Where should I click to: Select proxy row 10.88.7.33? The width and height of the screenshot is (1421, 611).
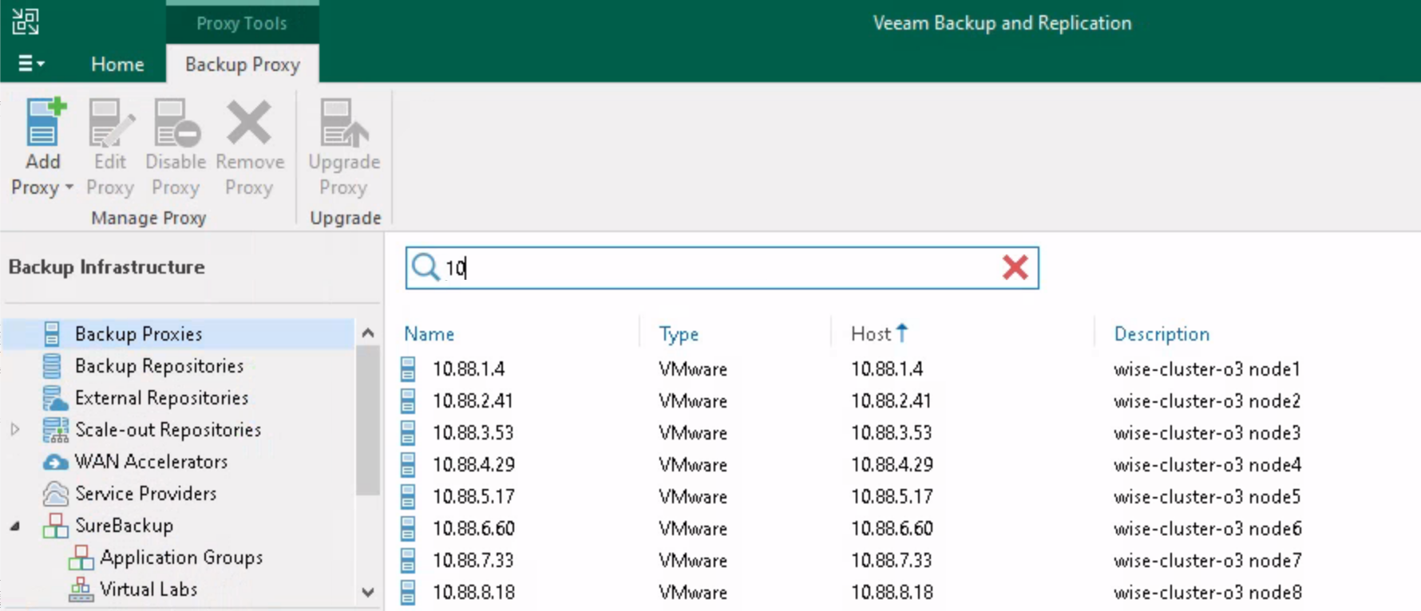(909, 560)
